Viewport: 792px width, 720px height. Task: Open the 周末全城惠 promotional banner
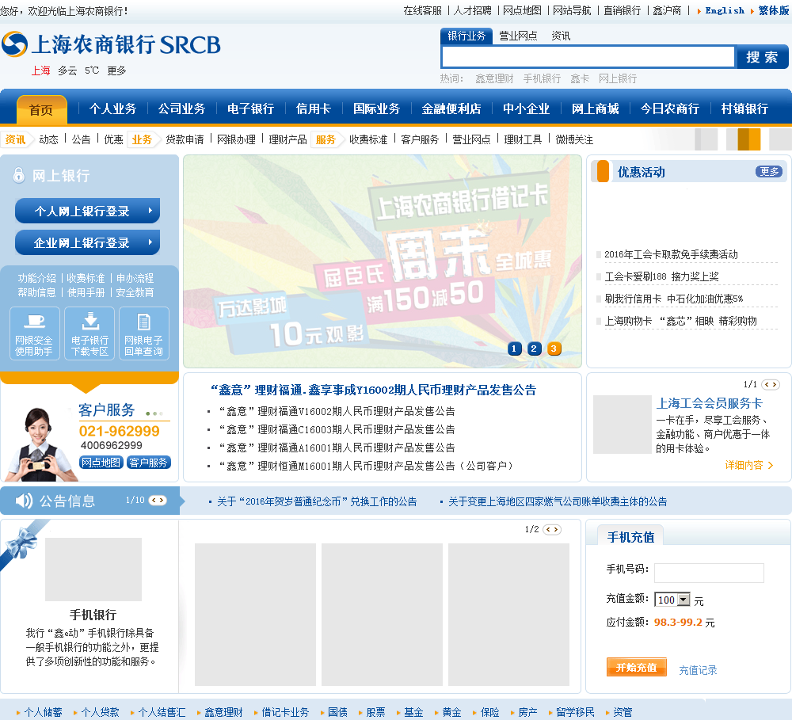click(x=383, y=261)
